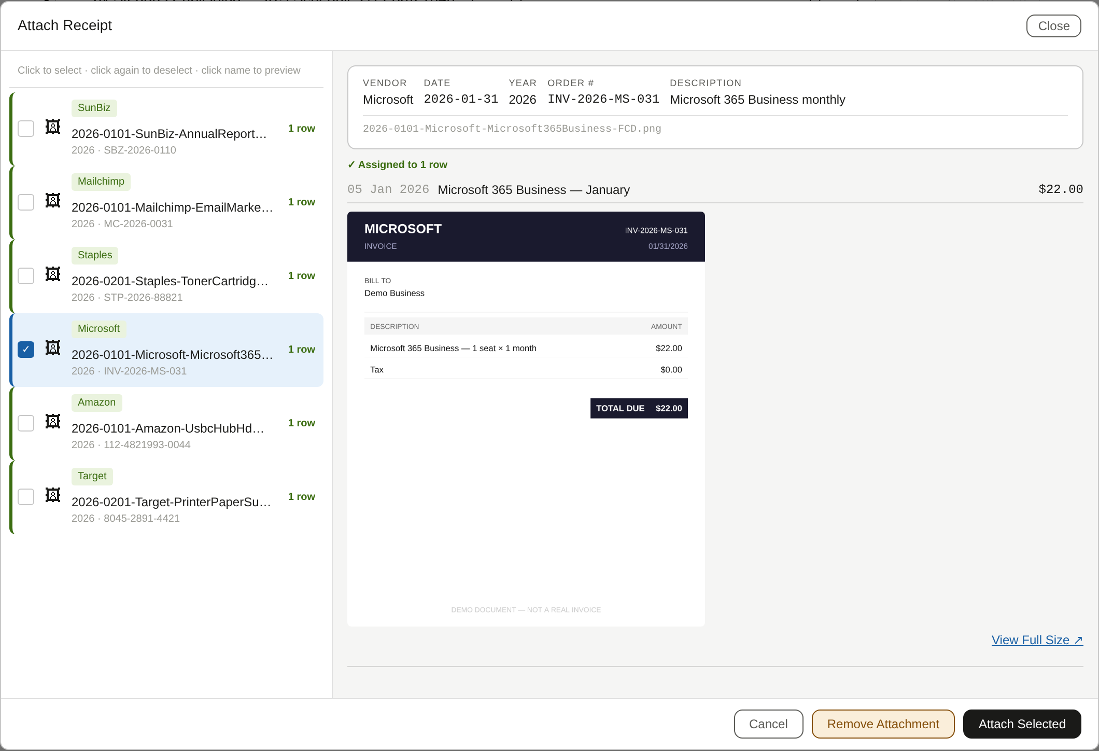The width and height of the screenshot is (1099, 751).
Task: Check the Mailchimp receipt checkbox
Action: [26, 202]
